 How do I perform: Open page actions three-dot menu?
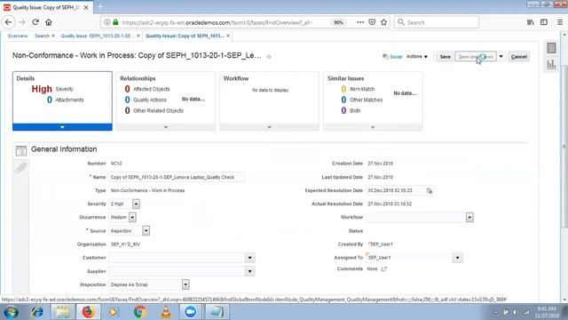pos(360,22)
